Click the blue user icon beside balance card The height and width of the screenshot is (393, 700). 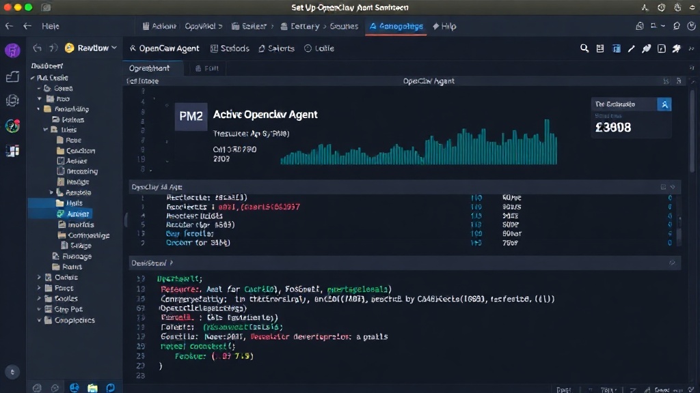[x=664, y=104]
